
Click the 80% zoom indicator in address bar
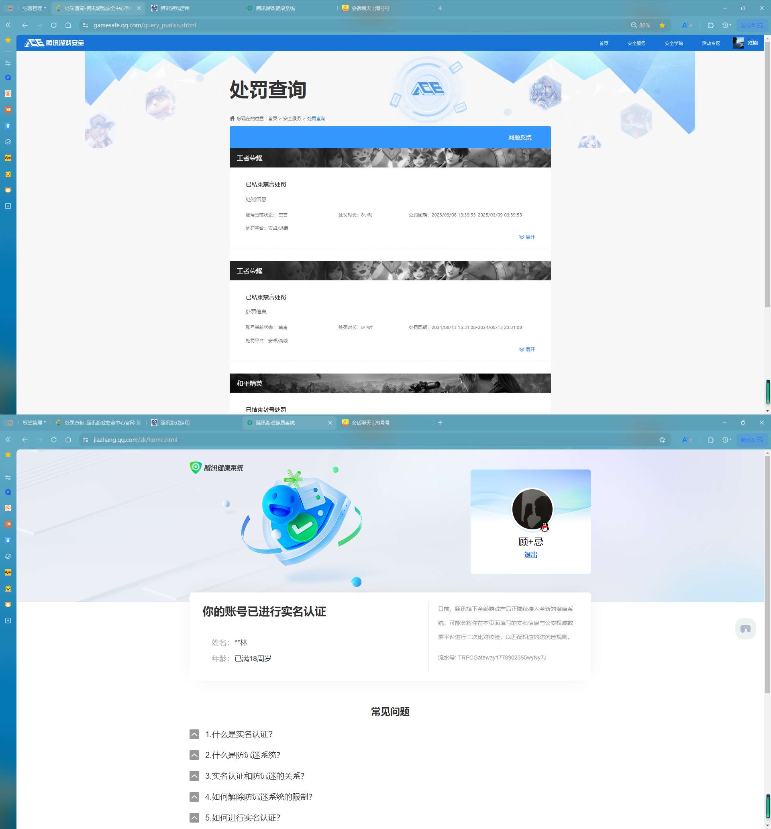640,25
